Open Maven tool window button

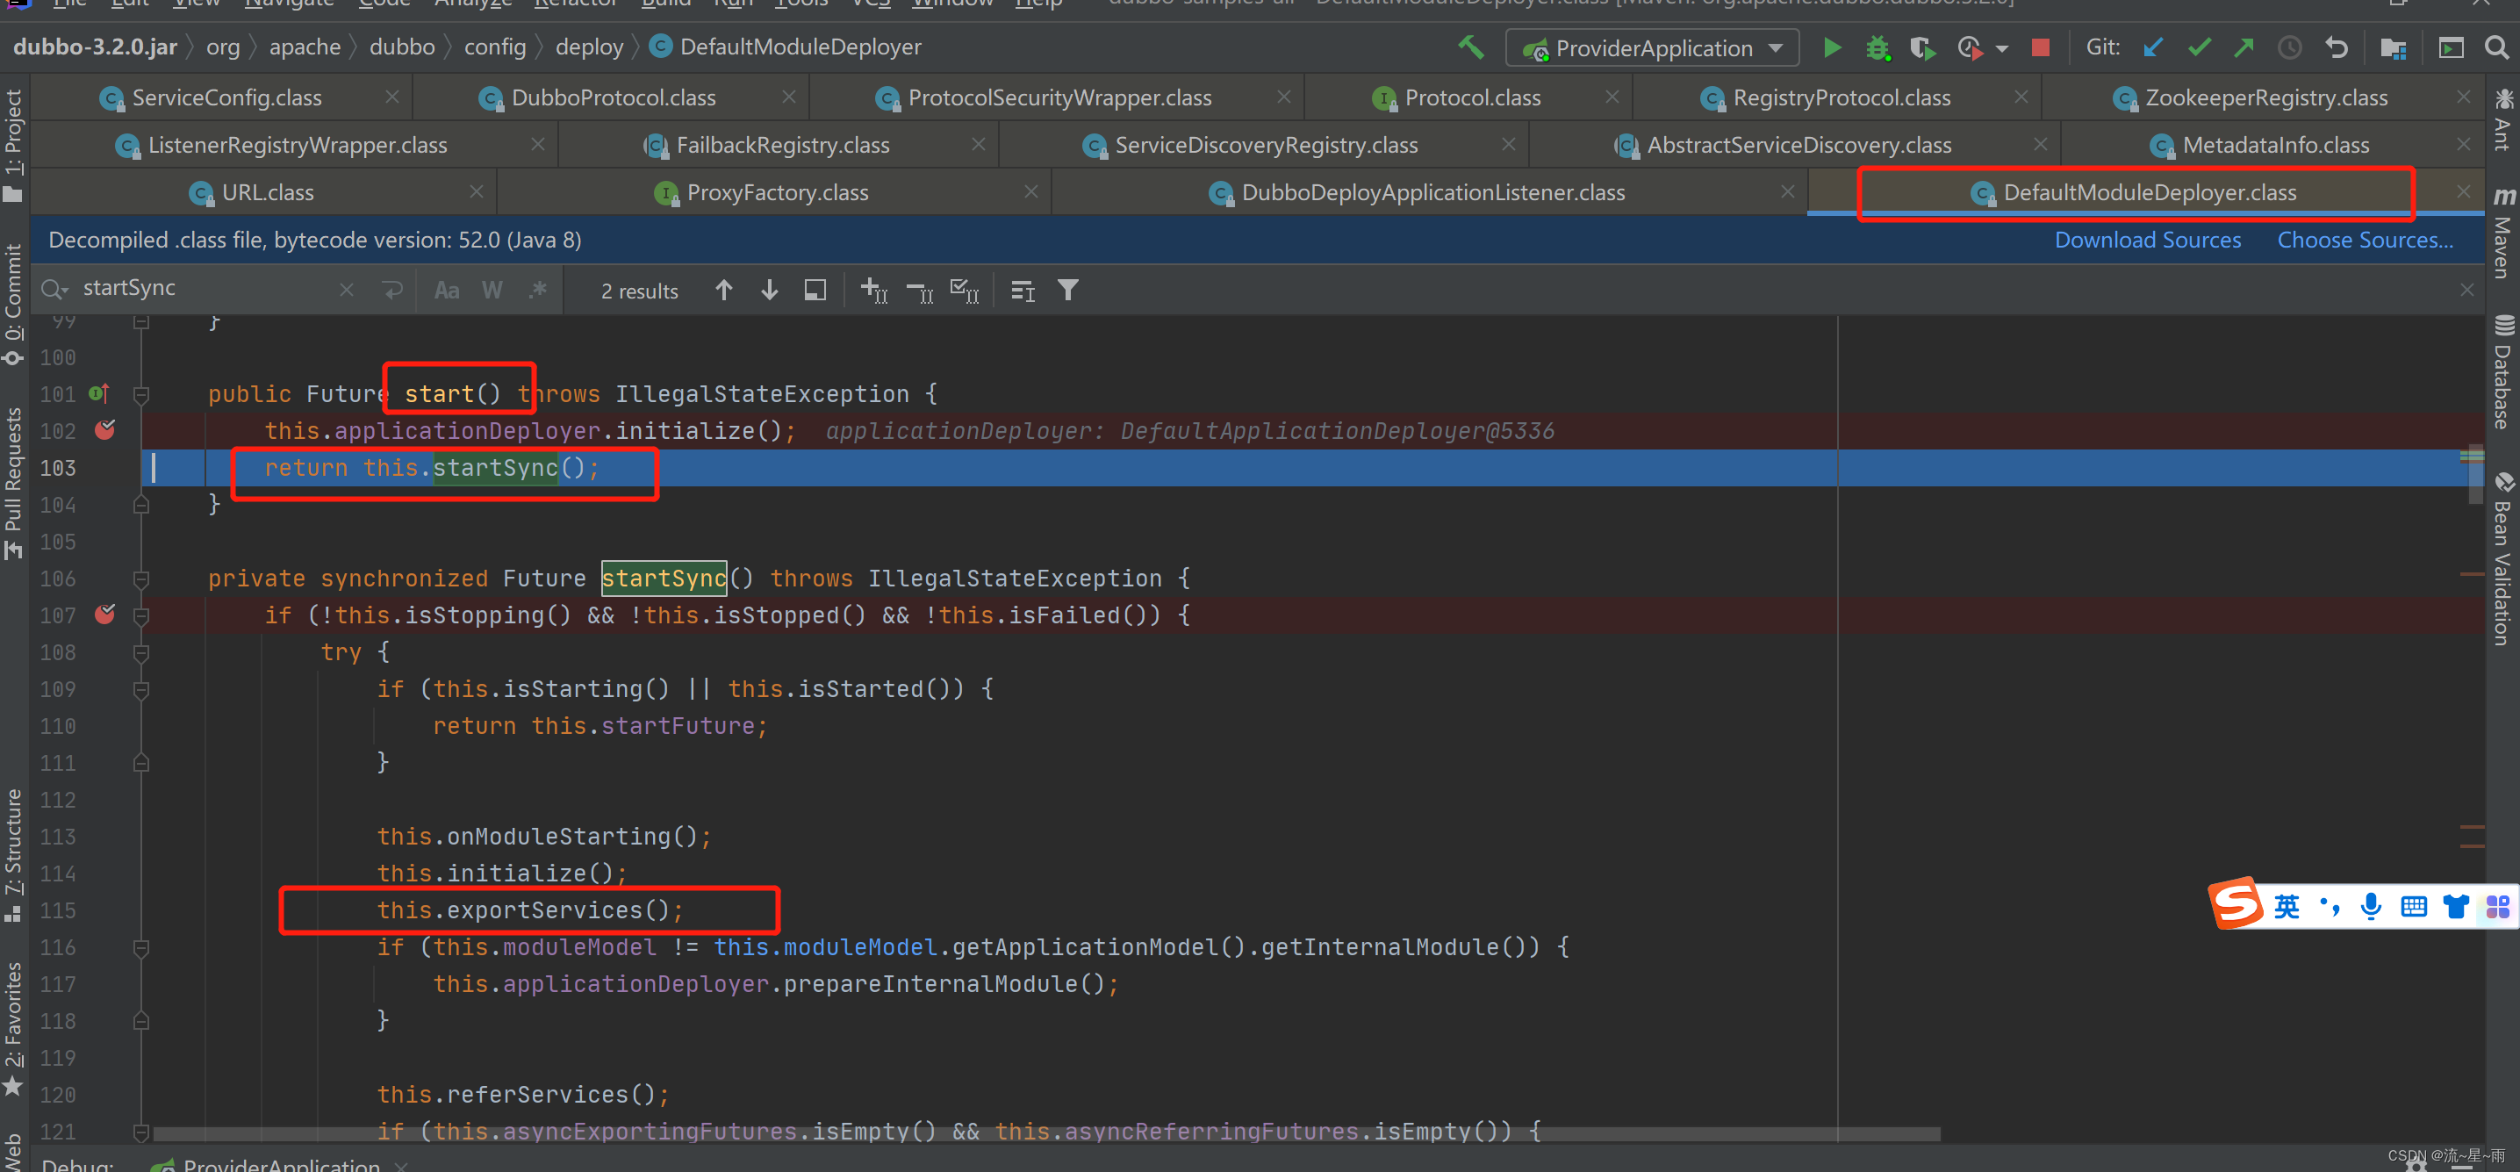[x=2503, y=232]
